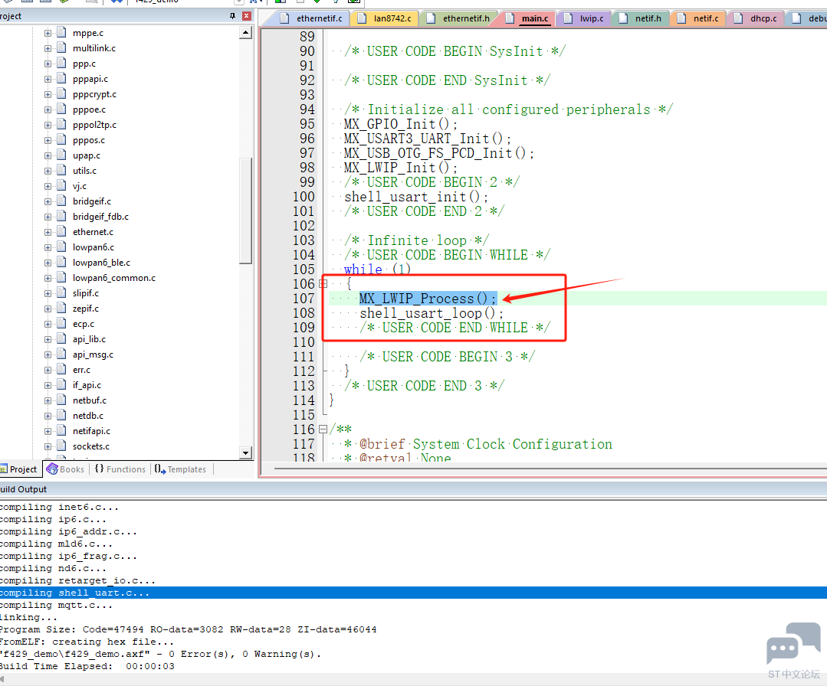Select slipif.c file in tree

click(85, 293)
